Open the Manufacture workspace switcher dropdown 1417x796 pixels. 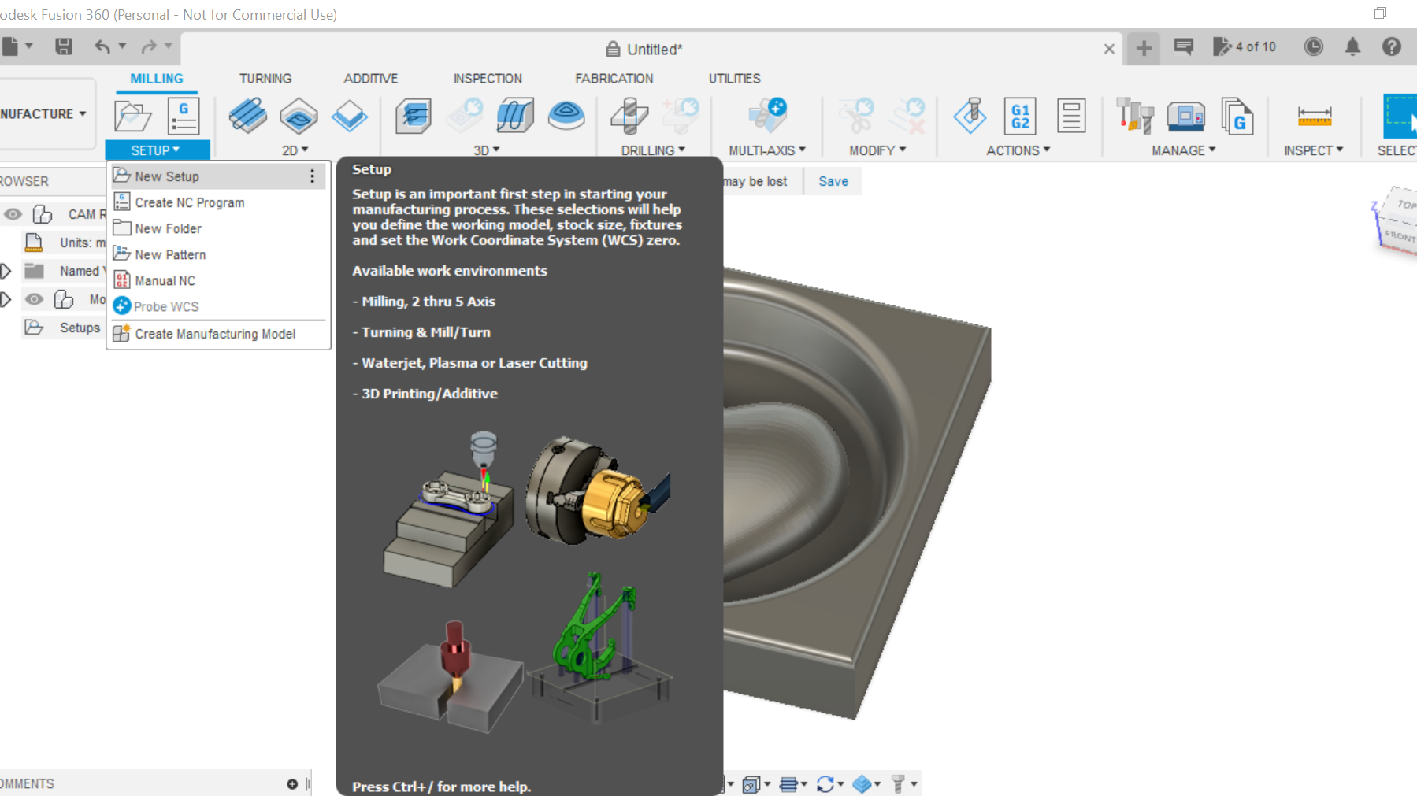[x=45, y=113]
